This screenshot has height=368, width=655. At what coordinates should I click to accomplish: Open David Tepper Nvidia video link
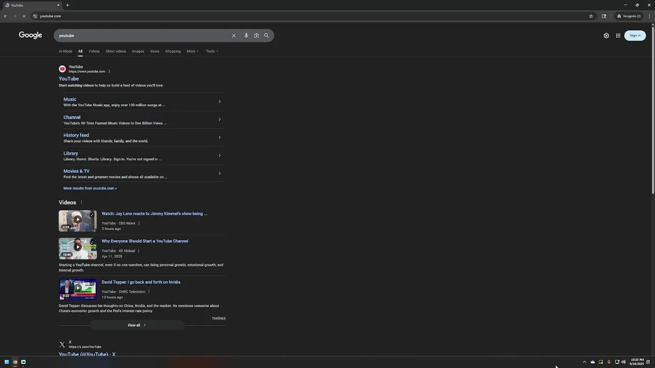(141, 282)
